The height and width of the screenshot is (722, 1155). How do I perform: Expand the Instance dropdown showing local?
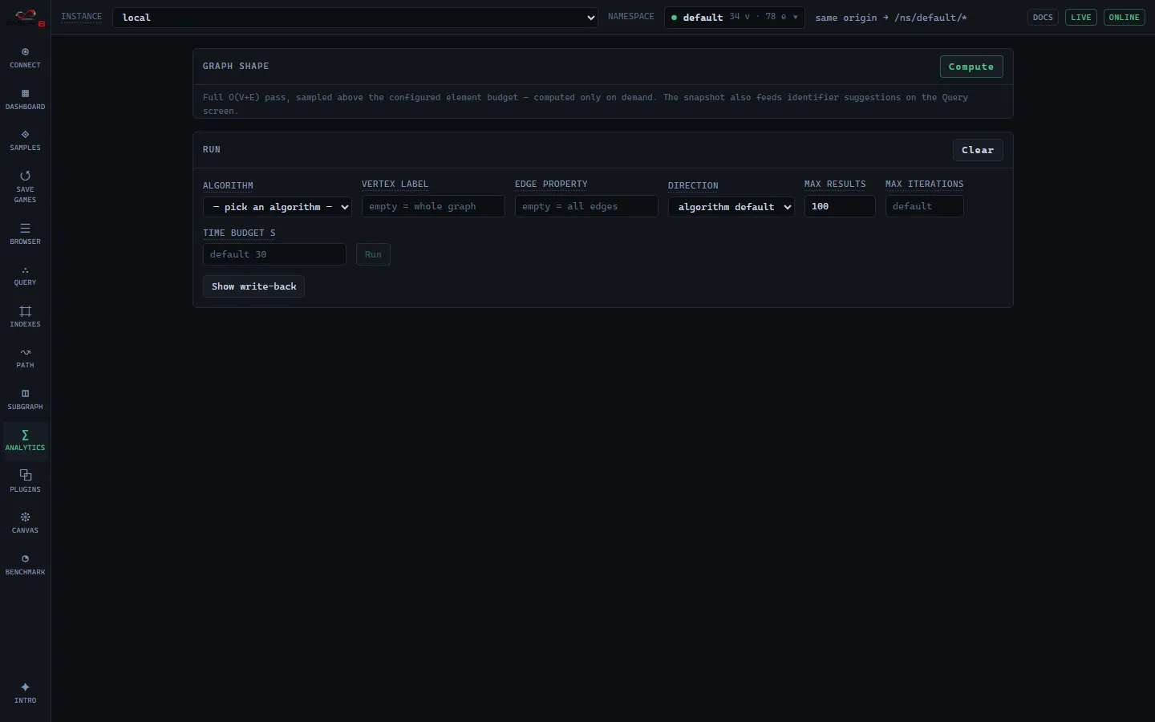click(x=355, y=18)
